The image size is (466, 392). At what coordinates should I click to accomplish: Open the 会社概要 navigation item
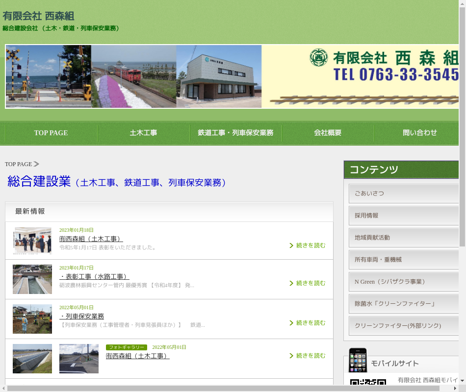click(328, 133)
